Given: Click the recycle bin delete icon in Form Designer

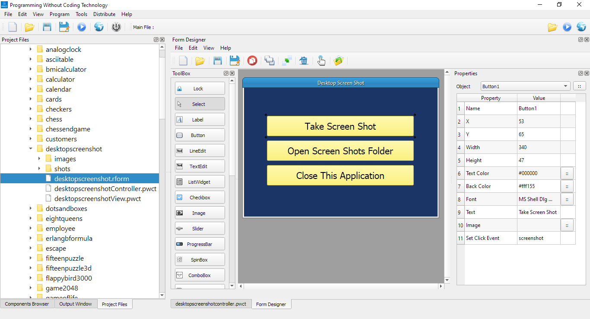Looking at the screenshot, I should 304,61.
